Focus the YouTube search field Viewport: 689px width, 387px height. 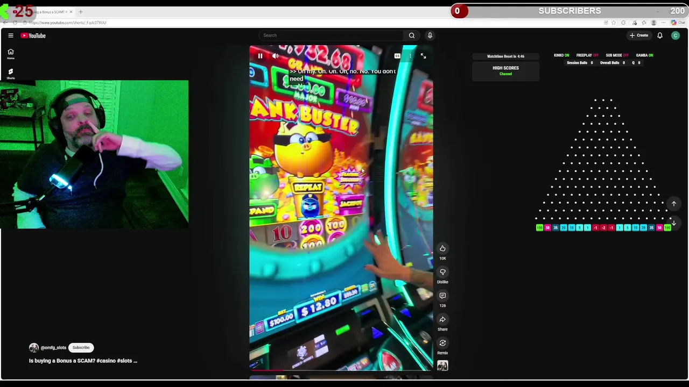[331, 35]
